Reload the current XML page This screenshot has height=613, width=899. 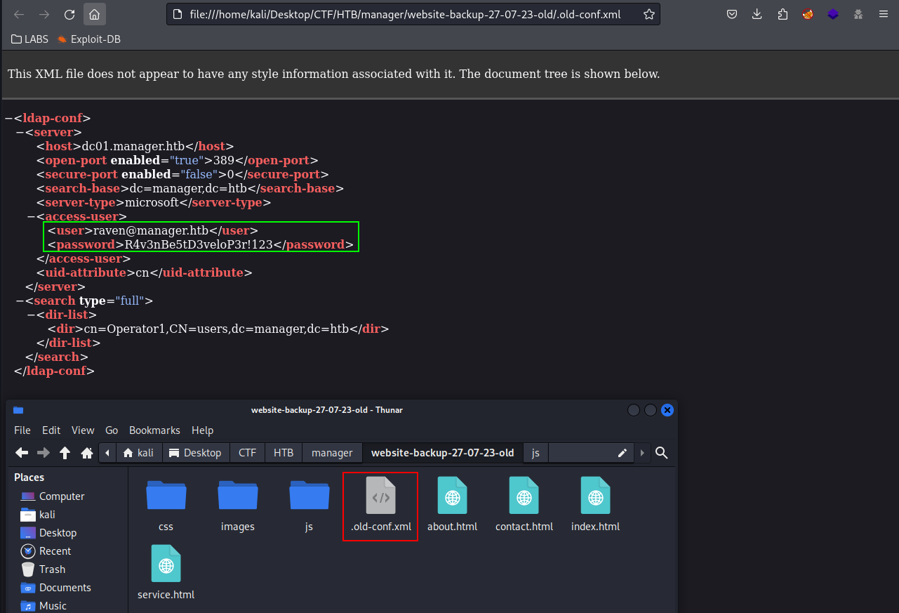pyautogui.click(x=69, y=14)
